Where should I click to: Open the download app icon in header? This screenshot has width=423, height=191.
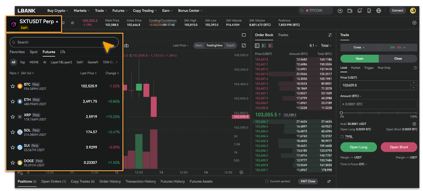[x=340, y=11]
